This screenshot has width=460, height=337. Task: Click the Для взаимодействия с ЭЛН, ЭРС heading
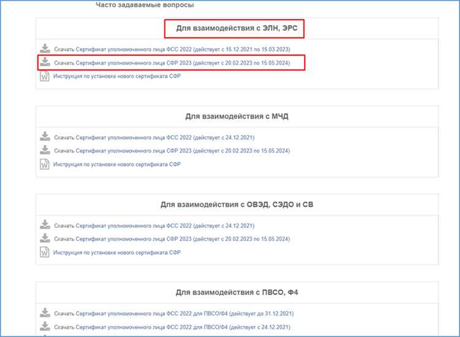(x=237, y=28)
